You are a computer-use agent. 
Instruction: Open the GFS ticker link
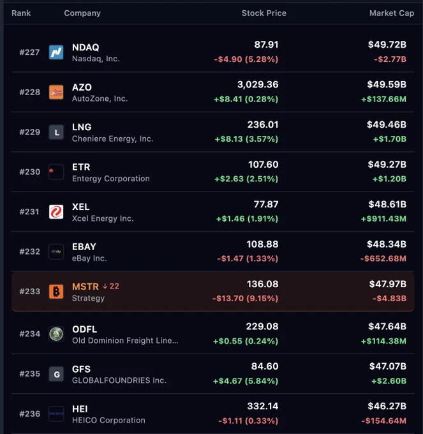81,370
